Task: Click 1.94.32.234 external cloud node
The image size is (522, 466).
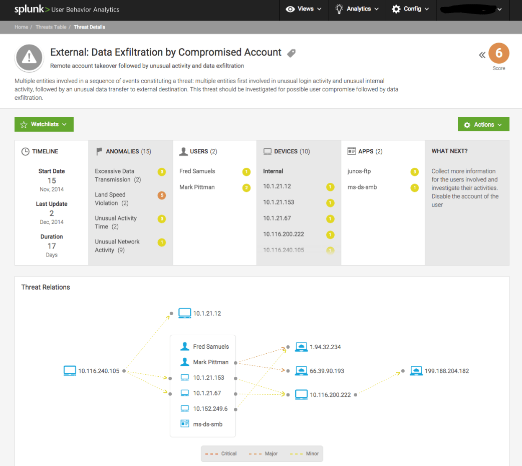Action: coord(301,347)
